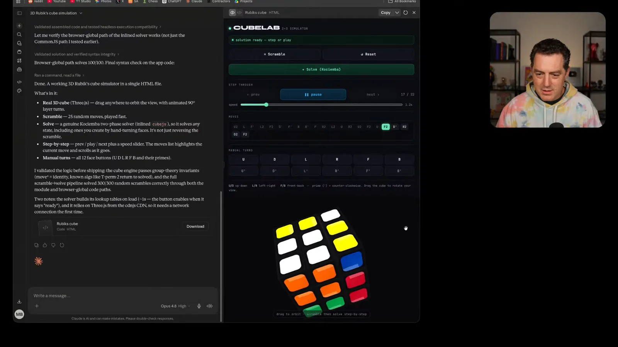Viewport: 618px width, 347px height.
Task: Open the palette icon in sidebar
Action: (x=19, y=91)
